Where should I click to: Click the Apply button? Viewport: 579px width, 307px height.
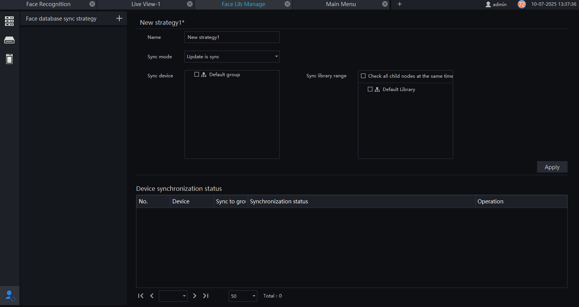point(552,167)
